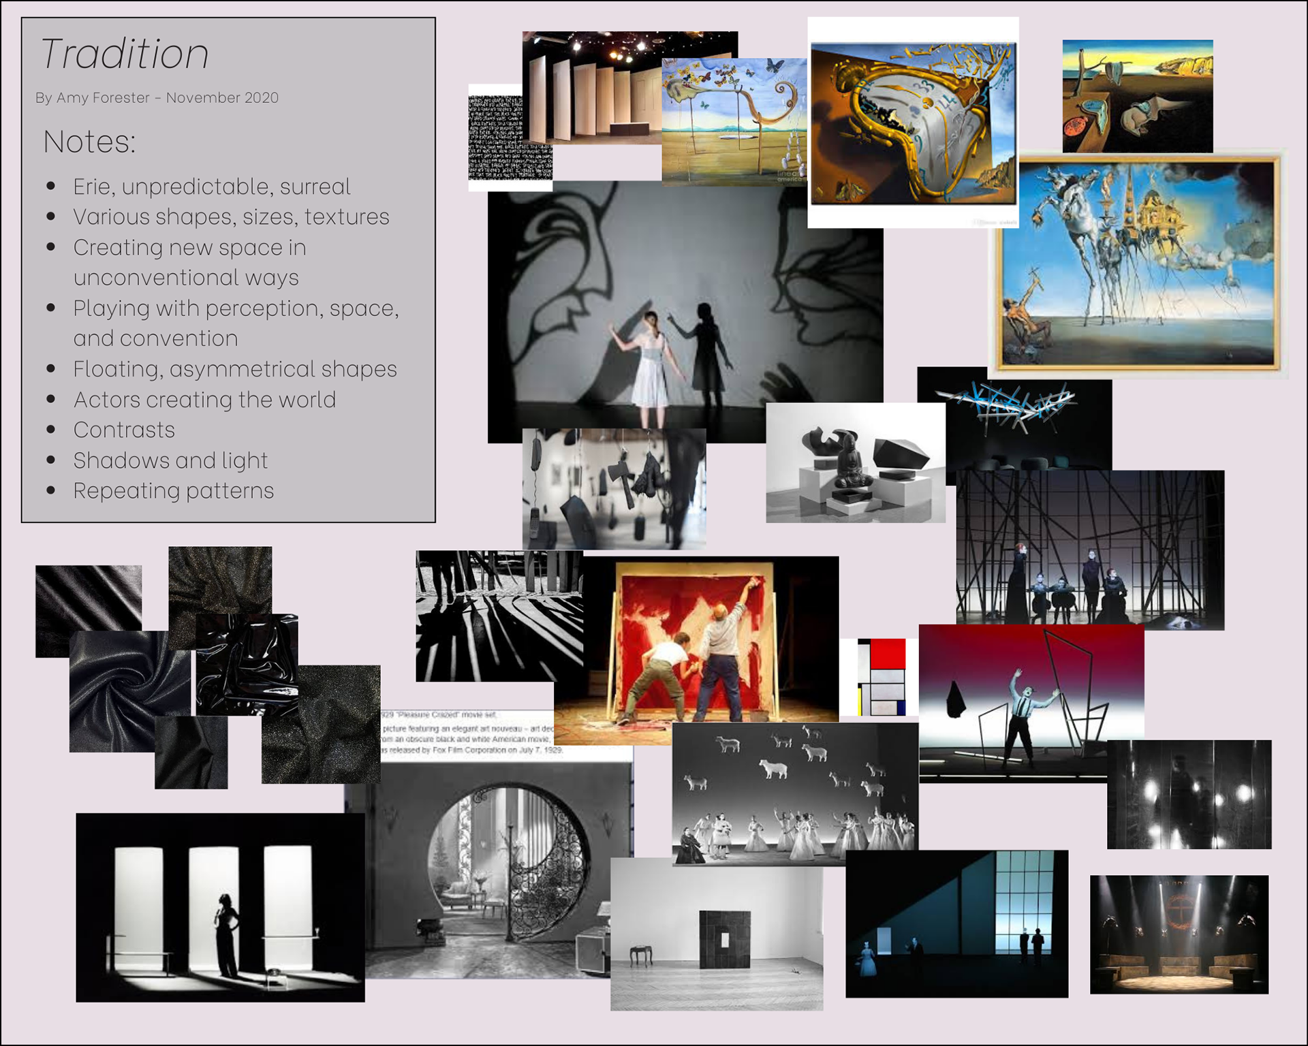Click the hanging black objects gallery photo

pos(613,490)
